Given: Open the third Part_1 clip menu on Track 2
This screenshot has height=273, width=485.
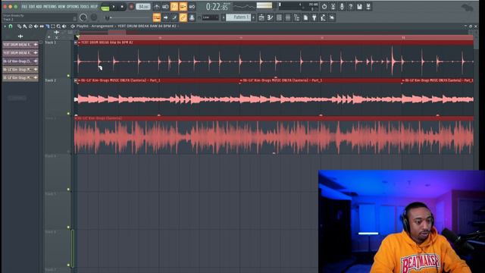Looking at the screenshot, I should coord(402,80).
